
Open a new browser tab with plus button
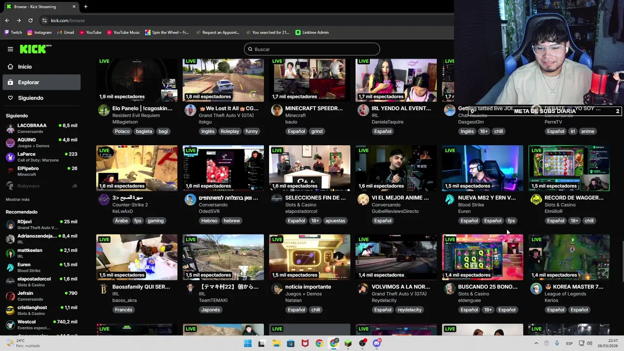tap(85, 7)
